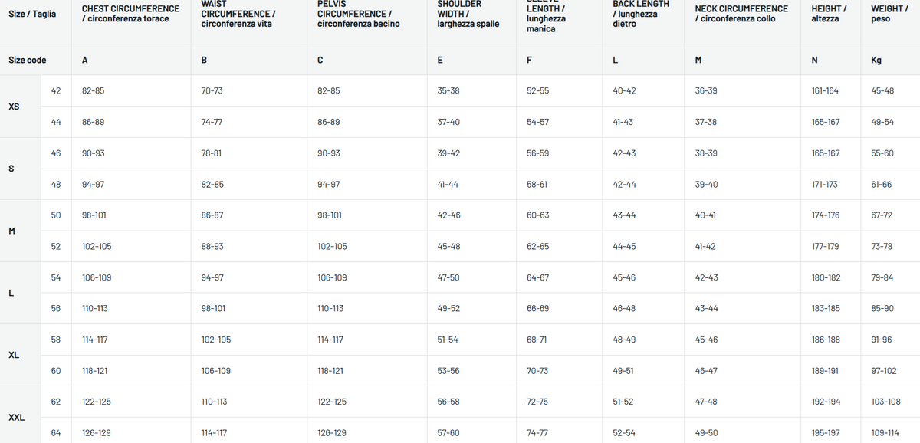Image resolution: width=920 pixels, height=443 pixels.
Task: Click the WEIGHT / peso header
Action: click(x=889, y=14)
